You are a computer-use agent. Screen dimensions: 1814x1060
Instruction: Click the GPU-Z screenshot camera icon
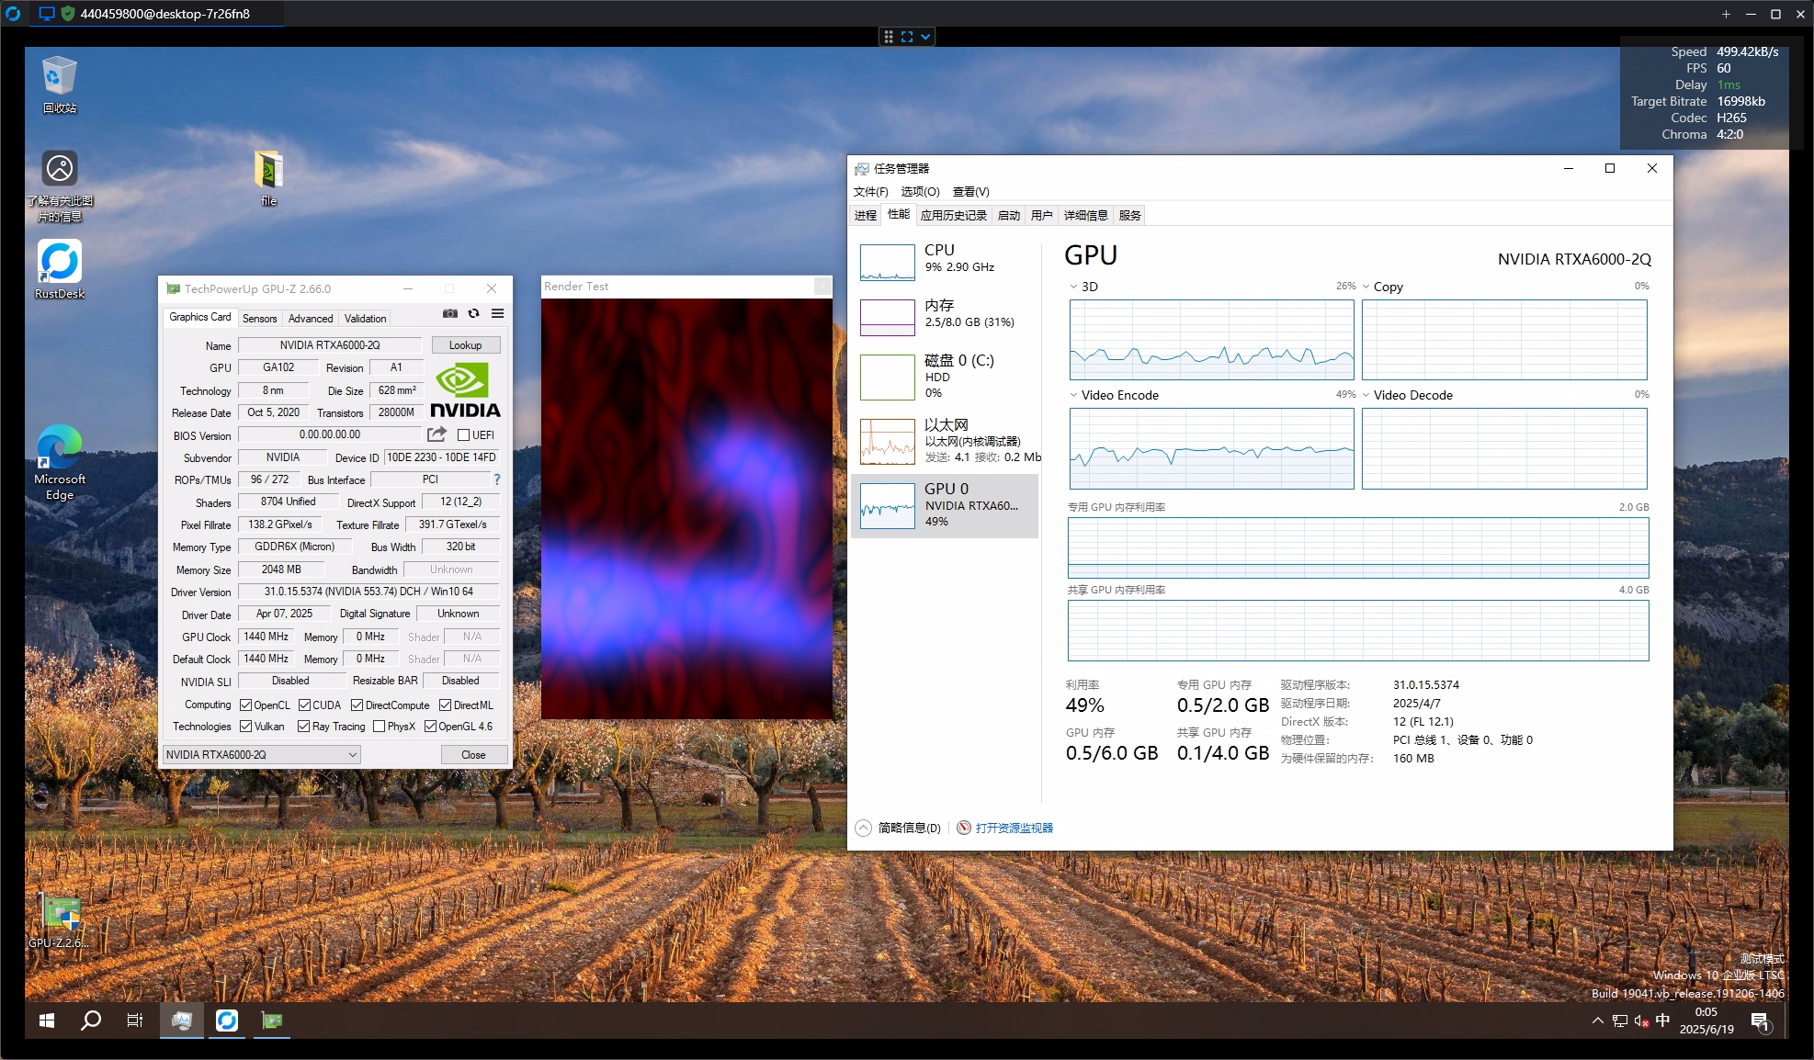[450, 314]
